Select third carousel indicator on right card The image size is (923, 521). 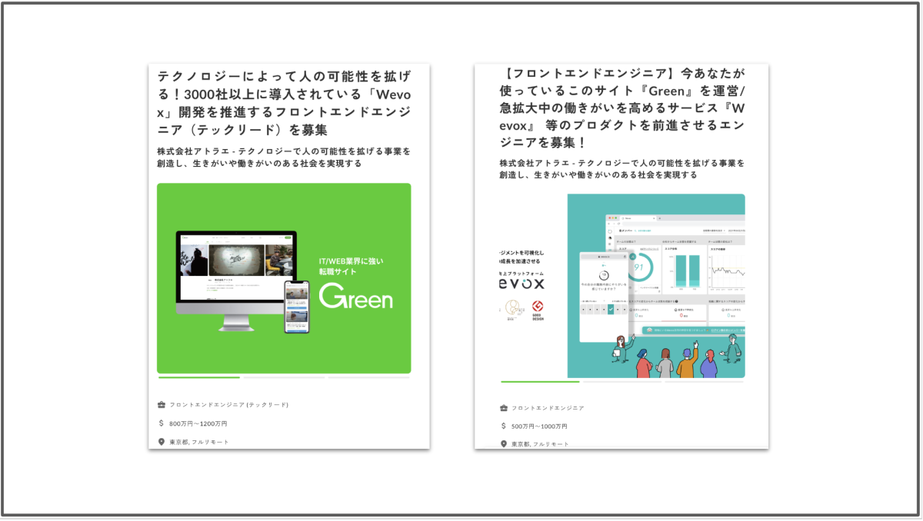point(704,381)
